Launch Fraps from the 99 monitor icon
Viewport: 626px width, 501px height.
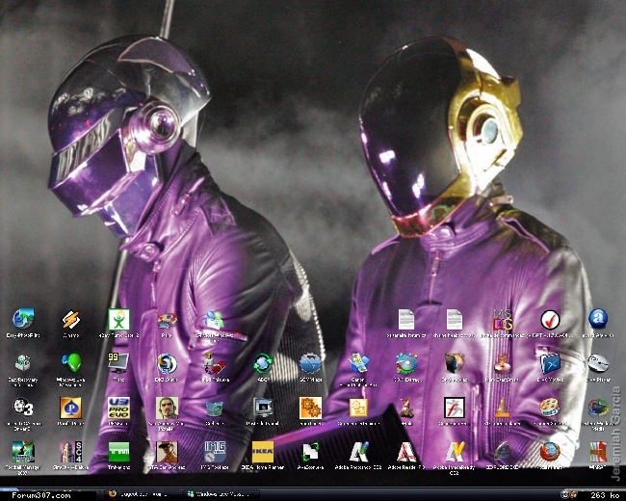pyautogui.click(x=118, y=363)
